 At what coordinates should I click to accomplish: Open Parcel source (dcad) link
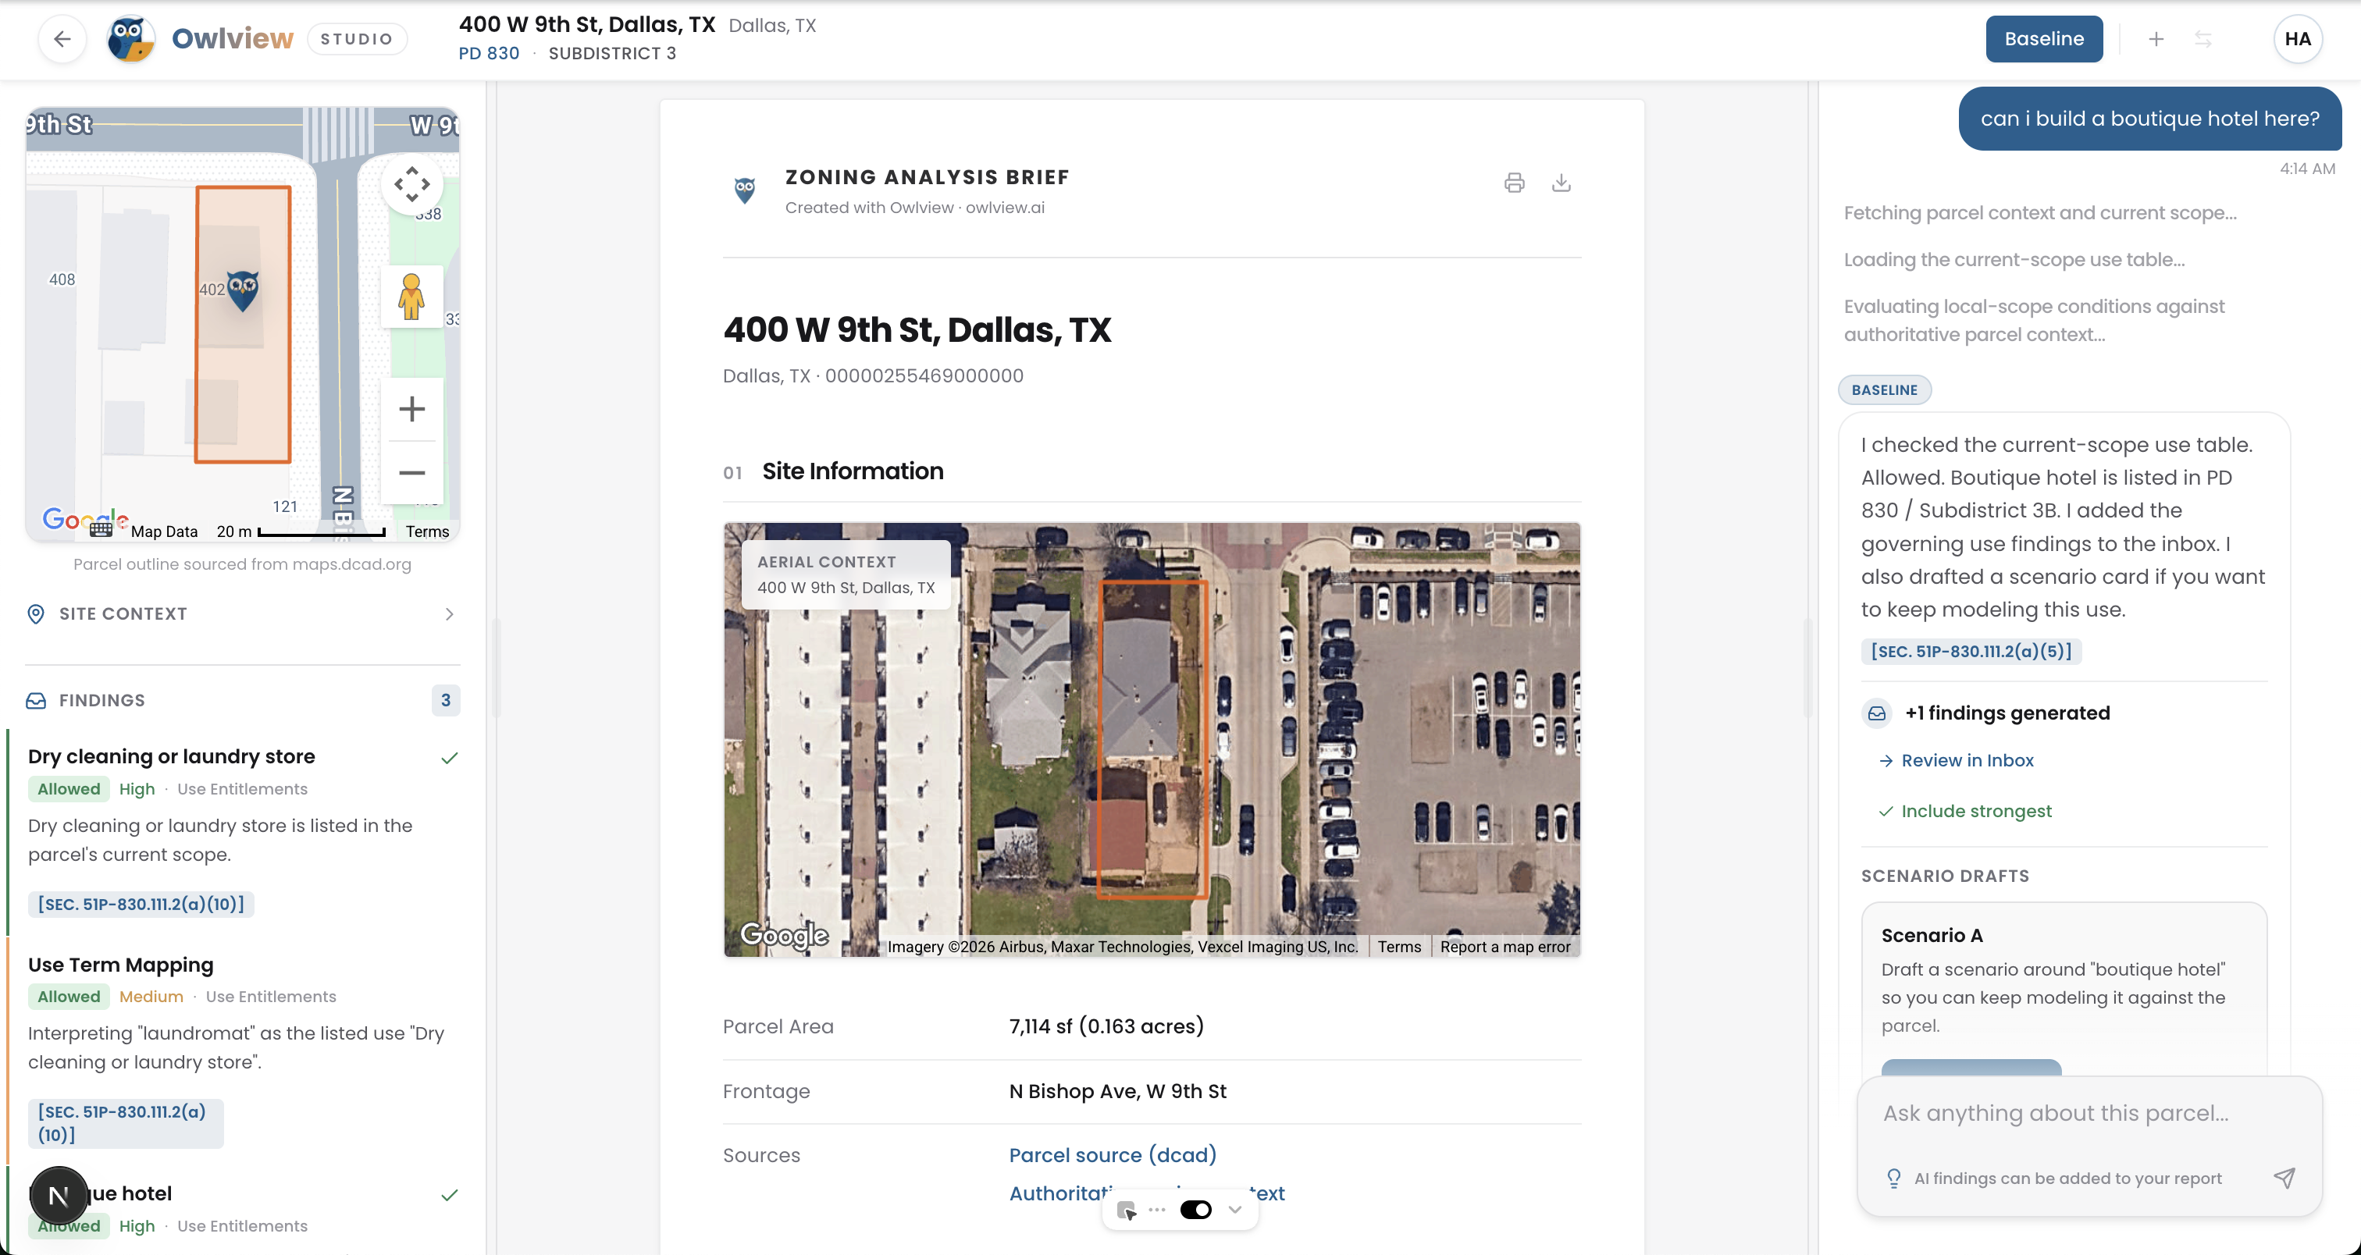pos(1112,1155)
